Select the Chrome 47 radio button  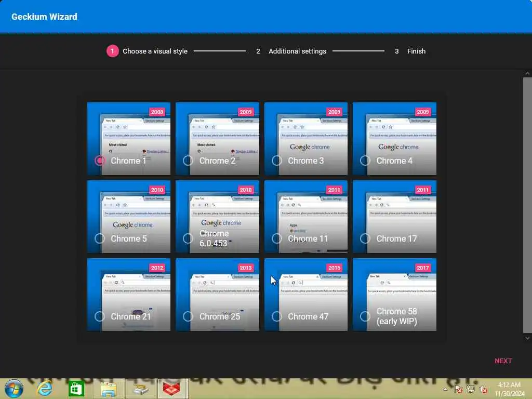(x=277, y=316)
